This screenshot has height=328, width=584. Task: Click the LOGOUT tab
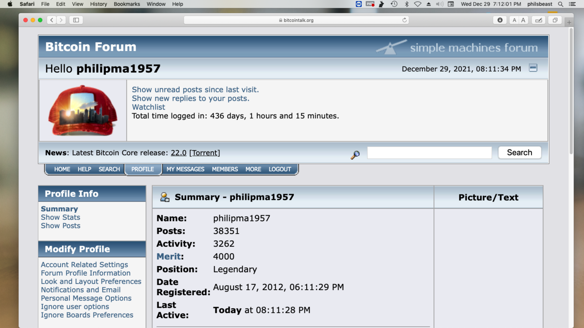pos(280,169)
